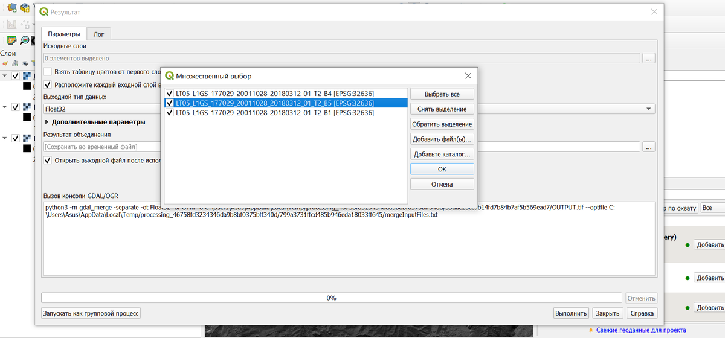Confirm selection with OK button
This screenshot has width=725, height=338.
tap(442, 169)
